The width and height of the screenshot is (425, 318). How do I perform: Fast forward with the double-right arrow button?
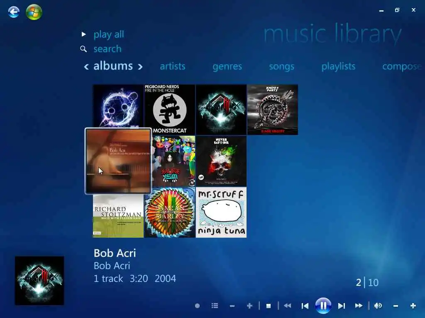pos(359,306)
